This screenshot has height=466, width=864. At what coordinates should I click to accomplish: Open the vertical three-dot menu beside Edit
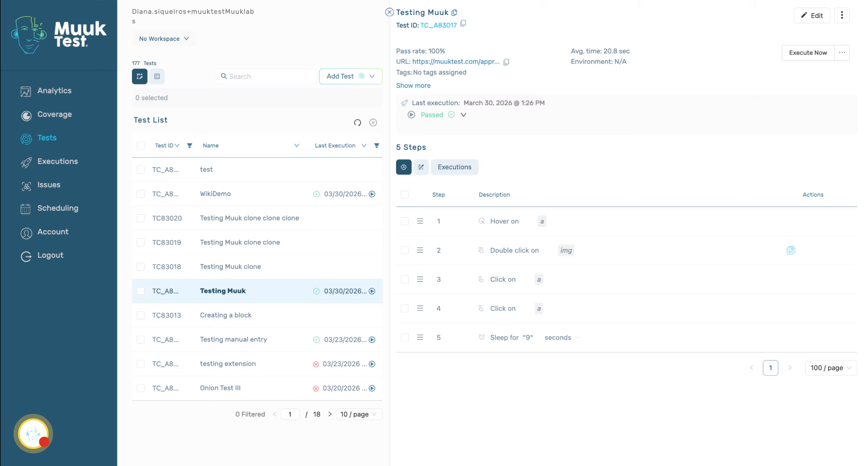(x=842, y=15)
